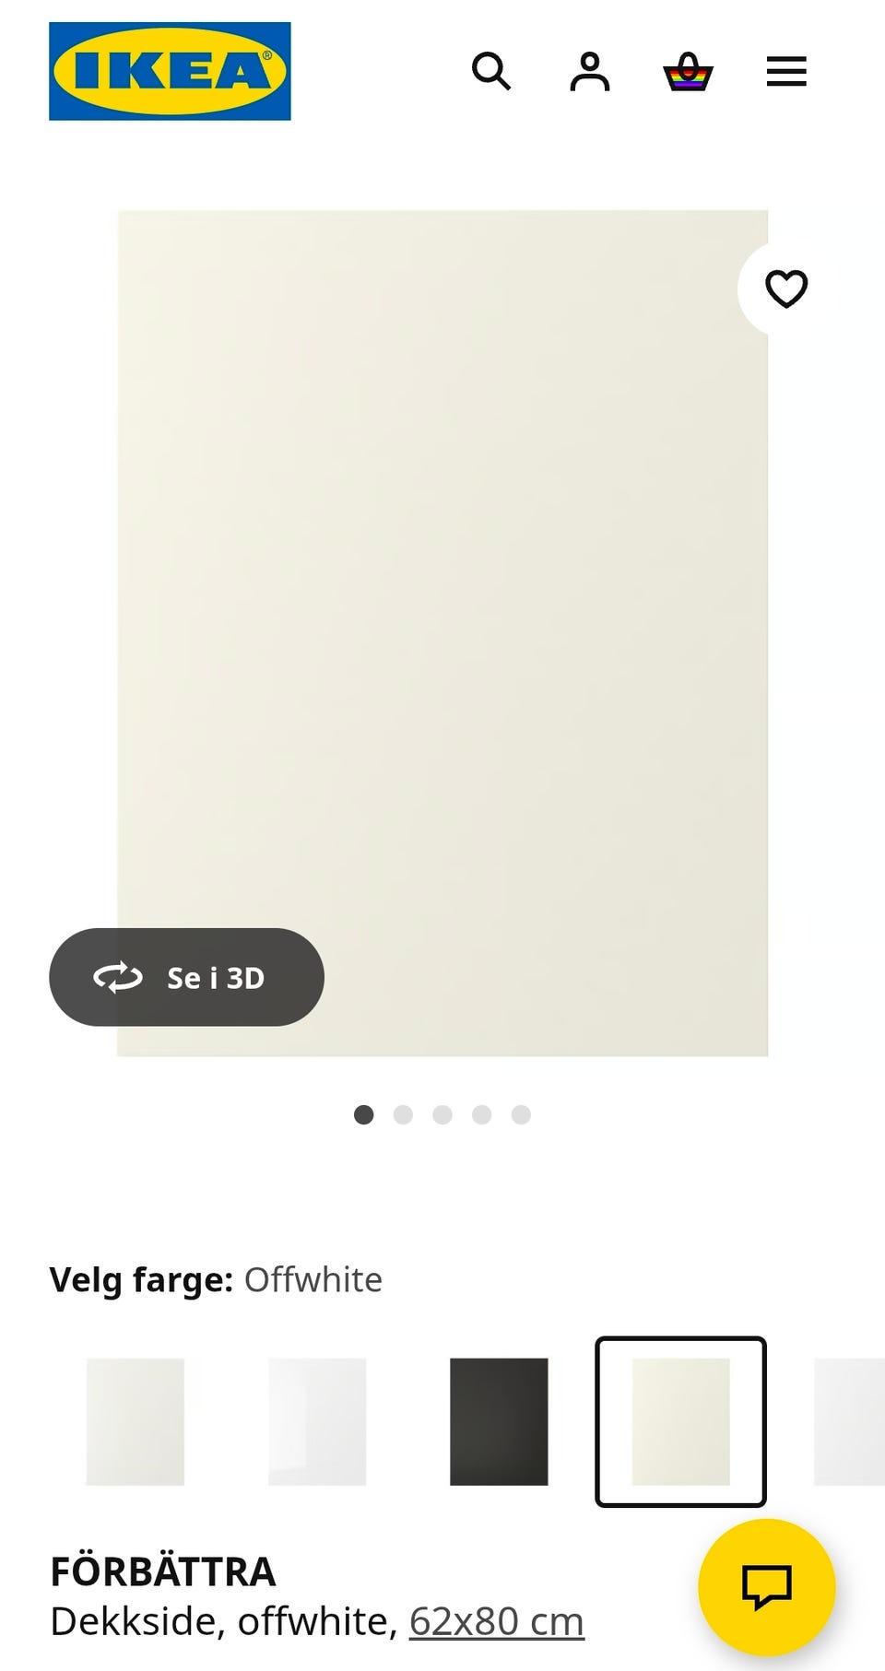Click the rotate arrows icon in 3D button

118,977
